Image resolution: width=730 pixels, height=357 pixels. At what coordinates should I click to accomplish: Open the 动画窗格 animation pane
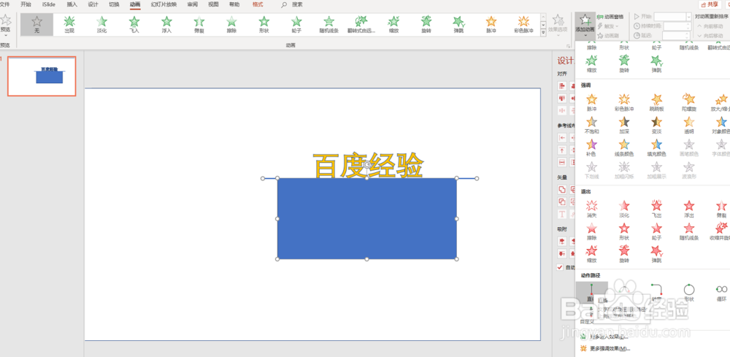tap(610, 17)
